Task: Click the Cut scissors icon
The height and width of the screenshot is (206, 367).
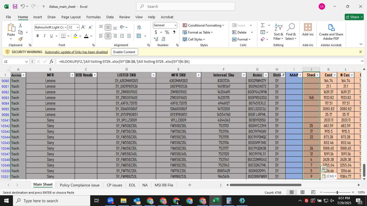Action: tap(20, 25)
